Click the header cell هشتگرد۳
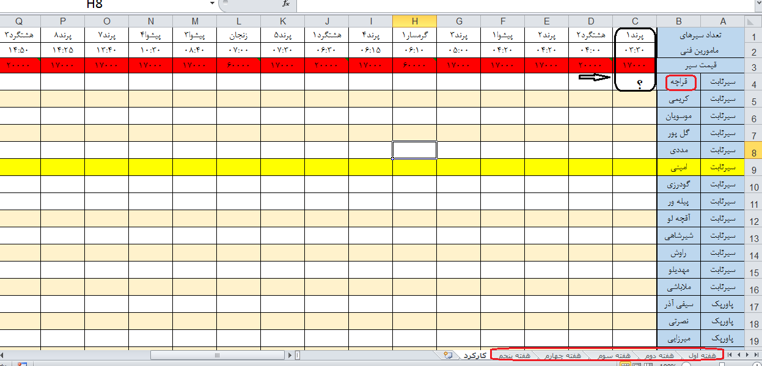This screenshot has width=762, height=366. pyautogui.click(x=20, y=35)
